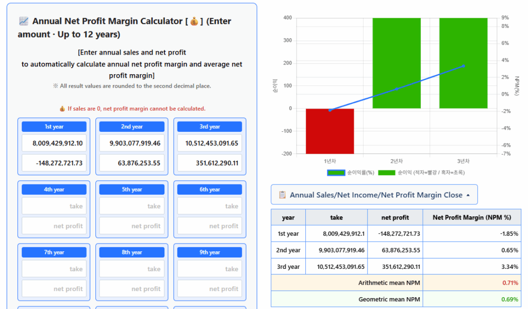This screenshot has height=309, width=528.
Task: Click the chart emoji in the calculator title
Action: (23, 21)
